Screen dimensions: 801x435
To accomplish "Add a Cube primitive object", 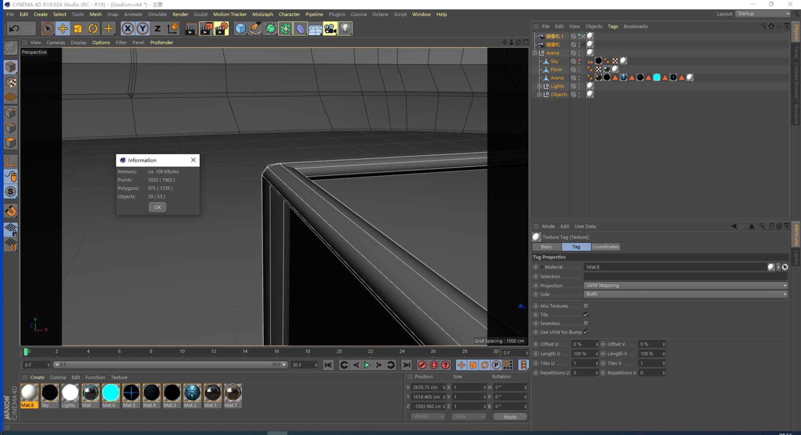I will tap(241, 28).
